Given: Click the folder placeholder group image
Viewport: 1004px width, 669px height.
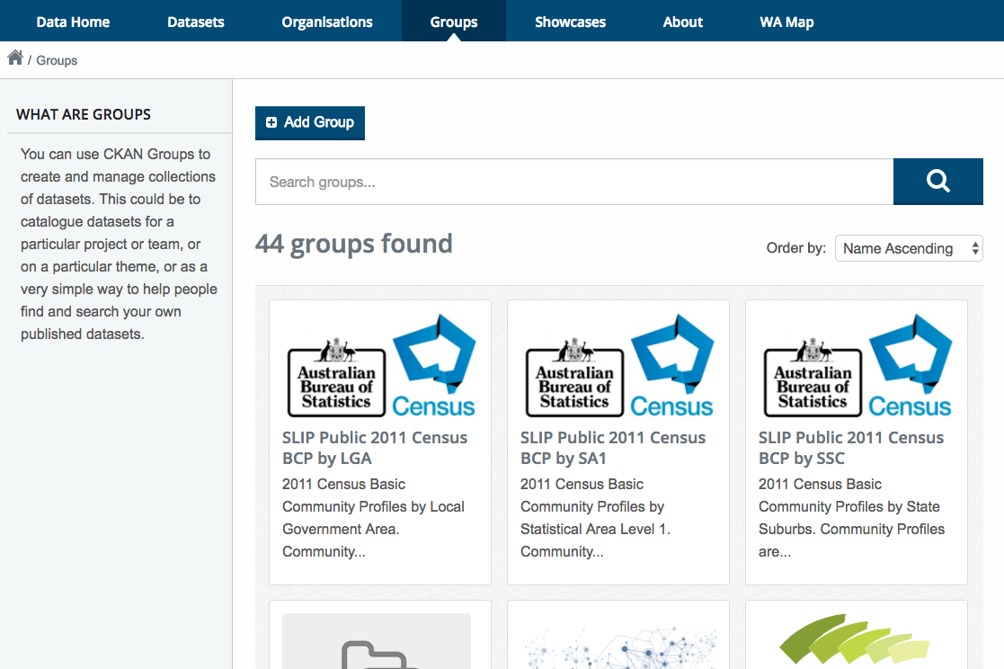Looking at the screenshot, I should tap(377, 641).
